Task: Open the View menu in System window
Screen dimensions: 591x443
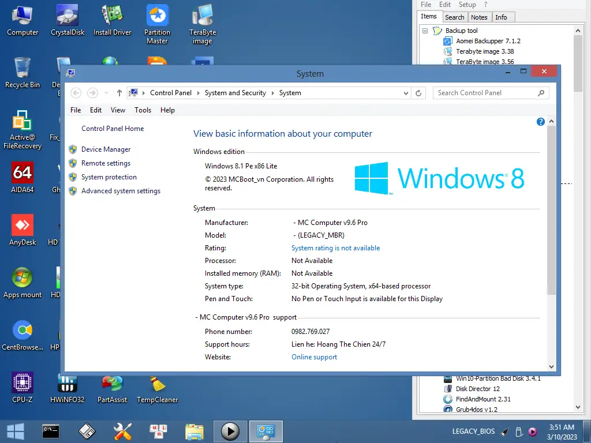Action: [x=118, y=110]
